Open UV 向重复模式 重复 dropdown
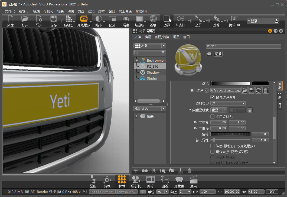This screenshot has width=287, height=197. [x=219, y=110]
